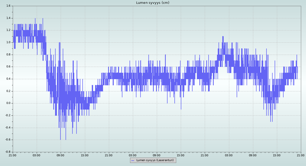Select the first 15:00 x-axis label
This screenshot has width=306, height=166.
click(x=85, y=155)
